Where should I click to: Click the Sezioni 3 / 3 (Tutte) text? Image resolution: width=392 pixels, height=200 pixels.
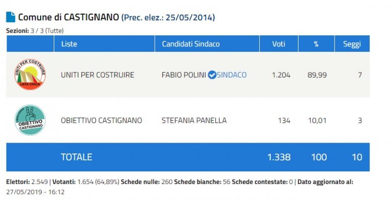tap(35, 31)
